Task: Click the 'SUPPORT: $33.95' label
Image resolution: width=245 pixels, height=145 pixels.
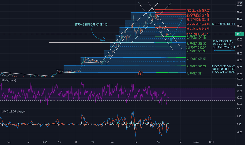Action: click(196, 51)
